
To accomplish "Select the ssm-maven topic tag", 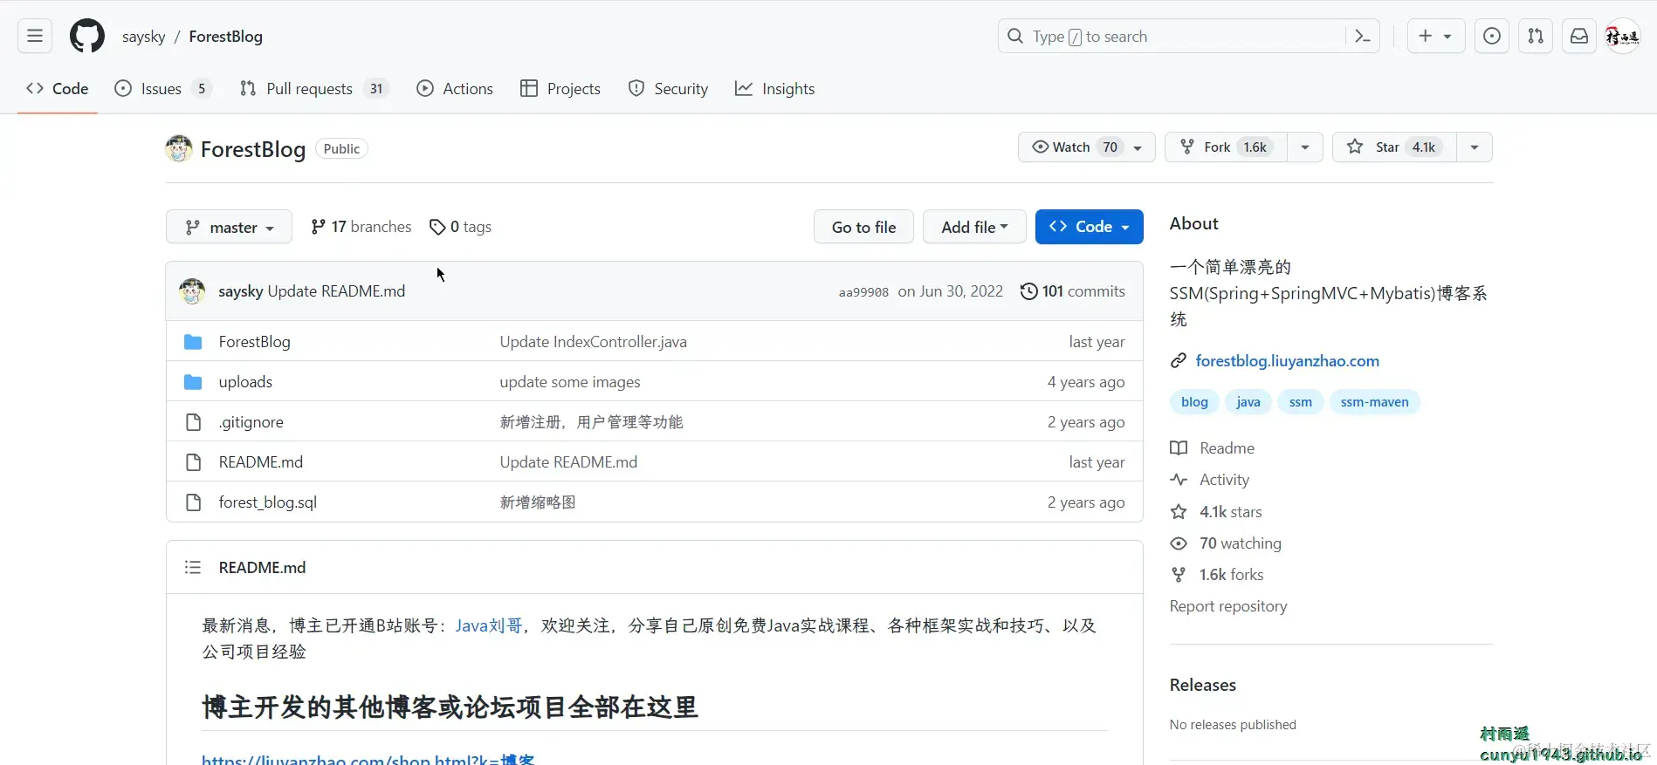I will [x=1374, y=402].
